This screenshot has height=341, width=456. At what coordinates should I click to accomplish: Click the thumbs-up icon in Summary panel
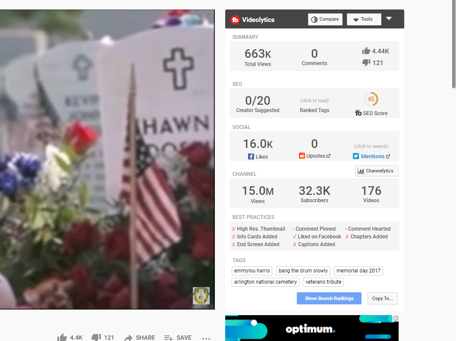pos(366,51)
